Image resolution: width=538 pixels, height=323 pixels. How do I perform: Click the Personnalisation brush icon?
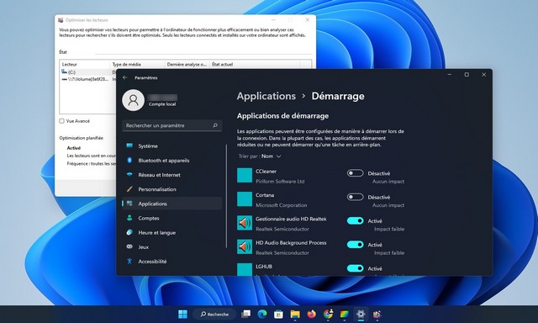129,188
